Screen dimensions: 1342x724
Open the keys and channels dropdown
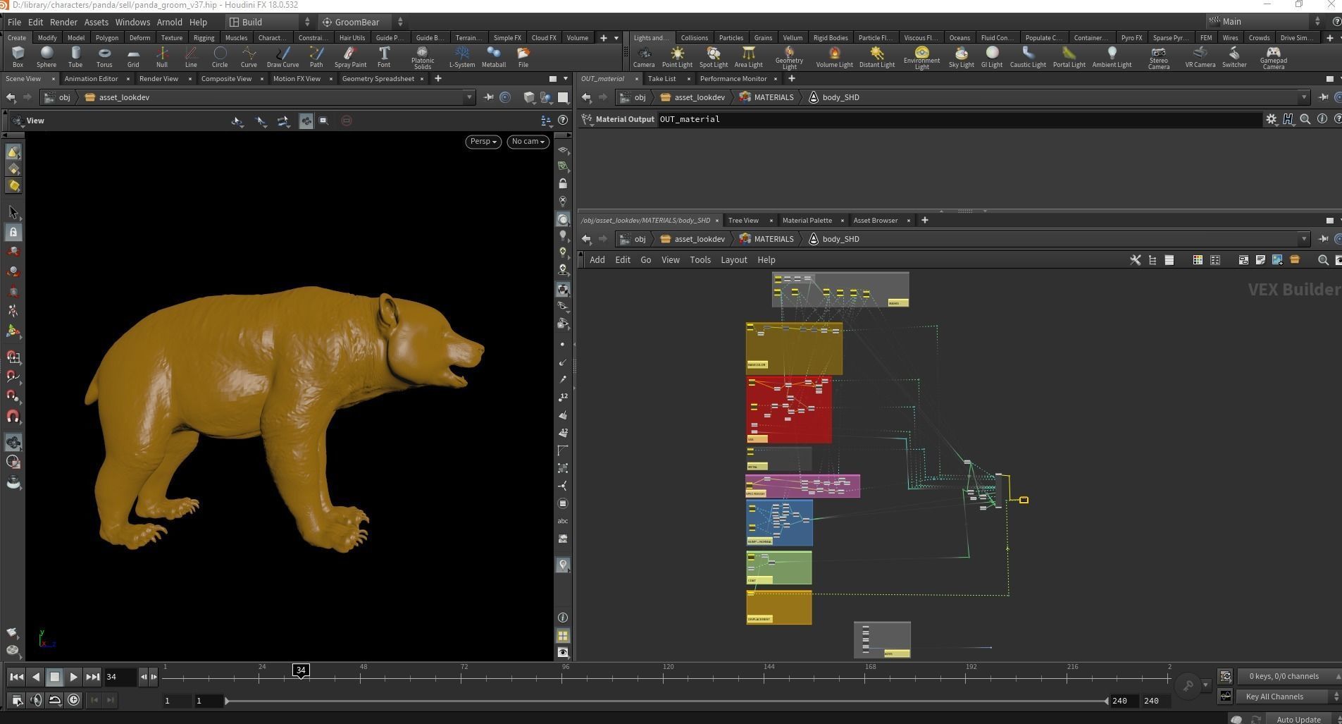coord(1288,676)
